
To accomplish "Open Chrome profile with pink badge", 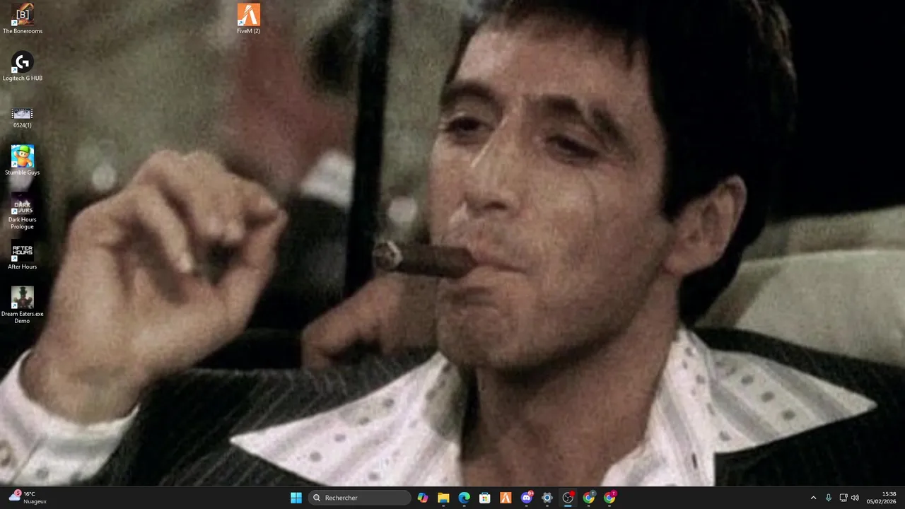I will [x=609, y=498].
